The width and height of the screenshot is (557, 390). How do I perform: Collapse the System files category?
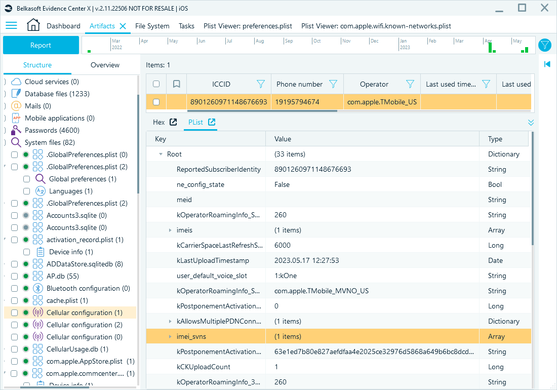[x=5, y=142]
